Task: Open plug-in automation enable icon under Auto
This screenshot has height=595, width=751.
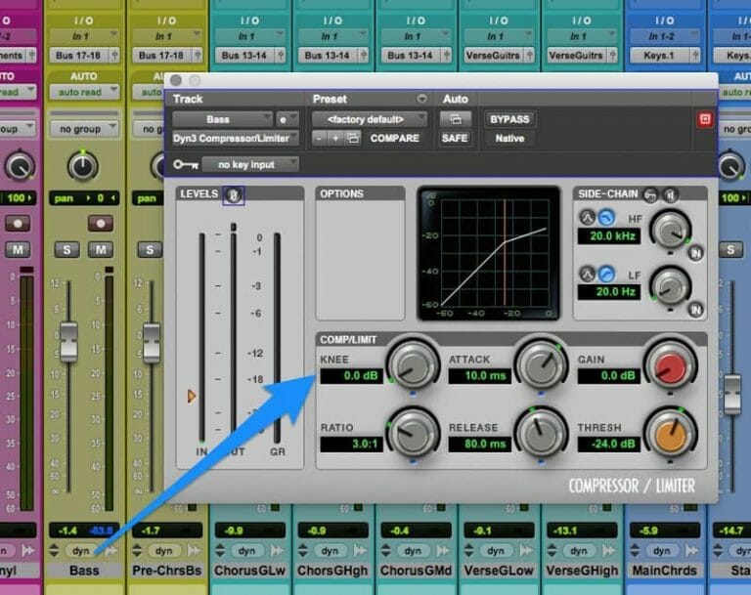Action: pos(455,119)
